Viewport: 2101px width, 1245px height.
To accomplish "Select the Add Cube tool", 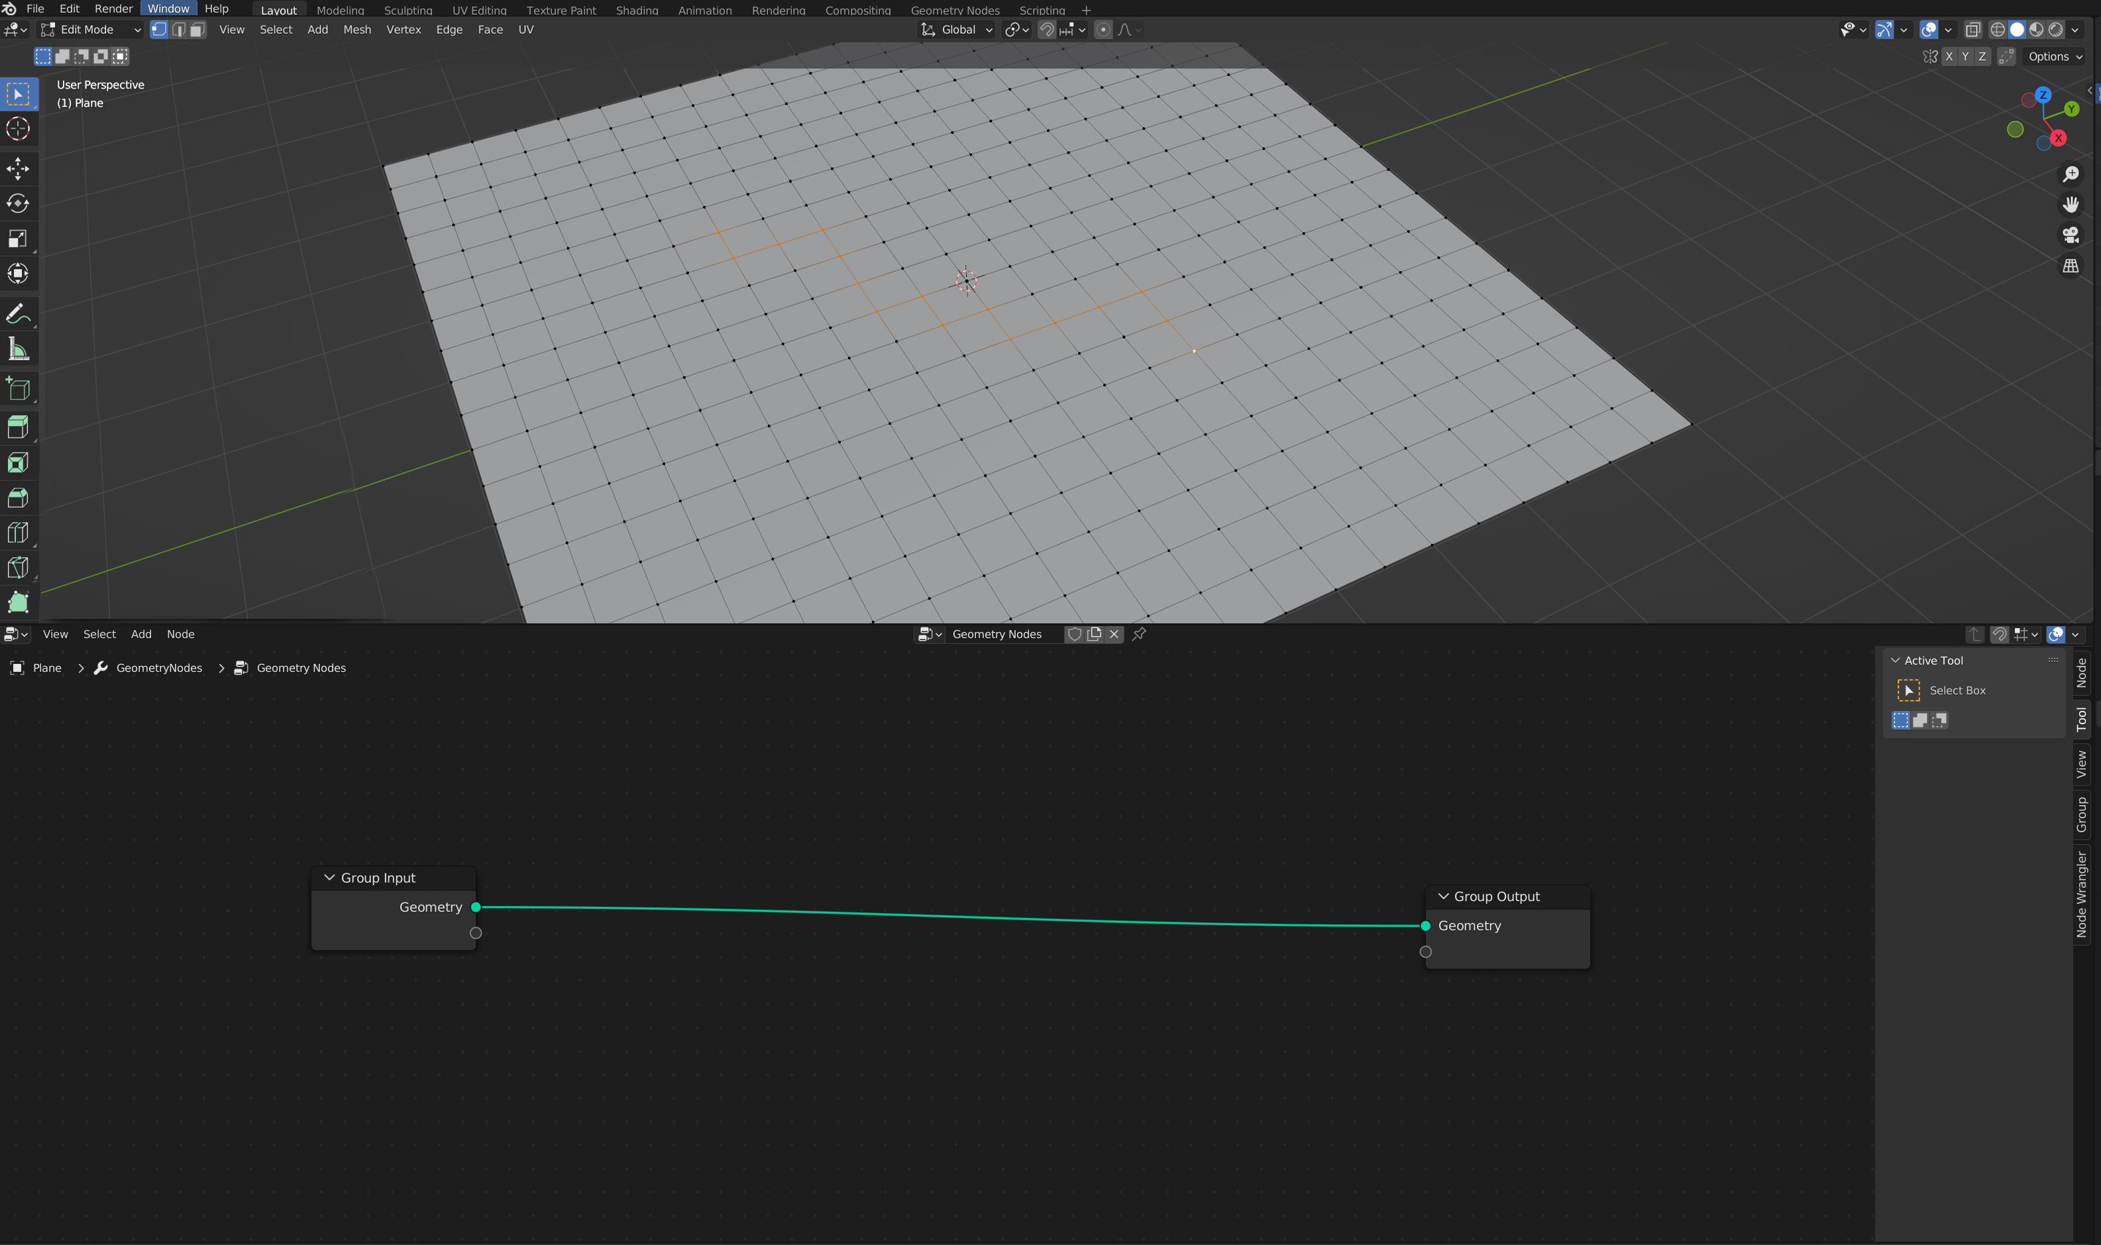I will (x=18, y=388).
